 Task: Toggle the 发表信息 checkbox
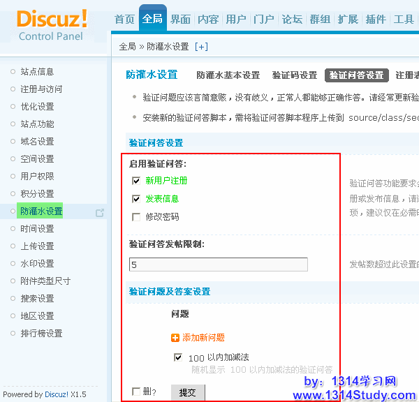pyautogui.click(x=136, y=199)
